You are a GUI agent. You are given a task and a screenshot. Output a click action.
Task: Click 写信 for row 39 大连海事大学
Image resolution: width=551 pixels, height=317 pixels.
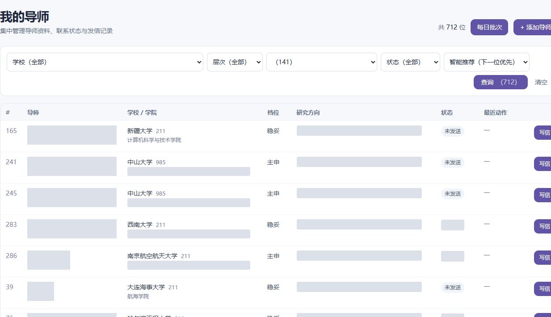[x=543, y=289]
